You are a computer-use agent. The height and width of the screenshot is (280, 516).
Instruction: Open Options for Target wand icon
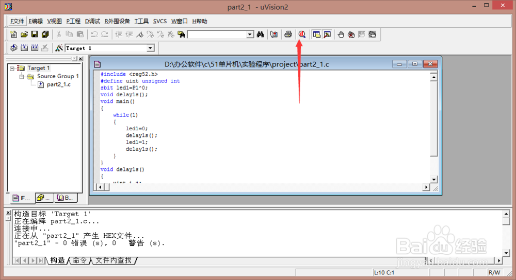[x=59, y=48]
